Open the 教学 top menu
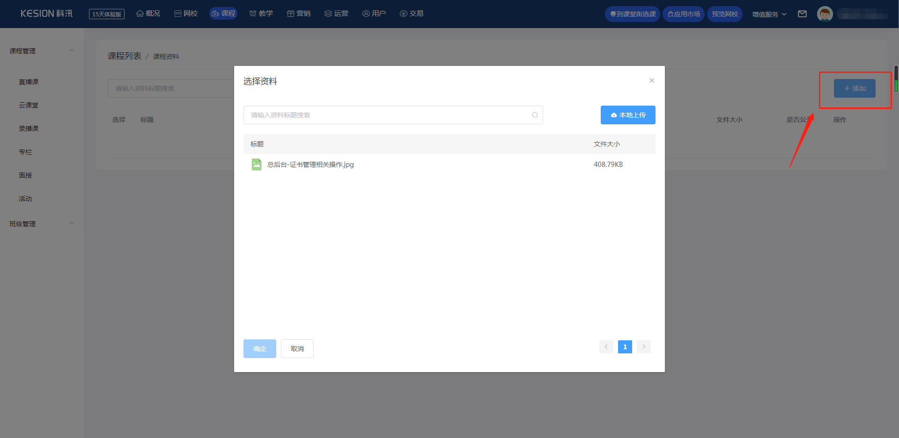The width and height of the screenshot is (899, 438). click(x=261, y=14)
